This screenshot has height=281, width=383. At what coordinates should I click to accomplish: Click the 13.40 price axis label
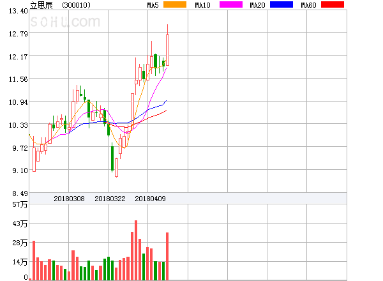coord(19,11)
